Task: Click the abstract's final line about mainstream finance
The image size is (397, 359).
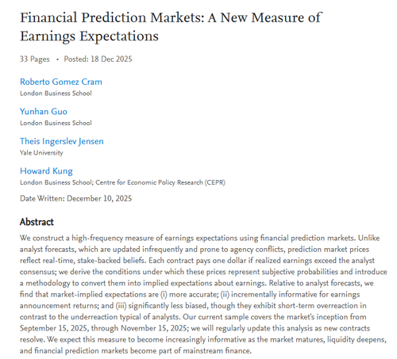Action: (x=136, y=351)
